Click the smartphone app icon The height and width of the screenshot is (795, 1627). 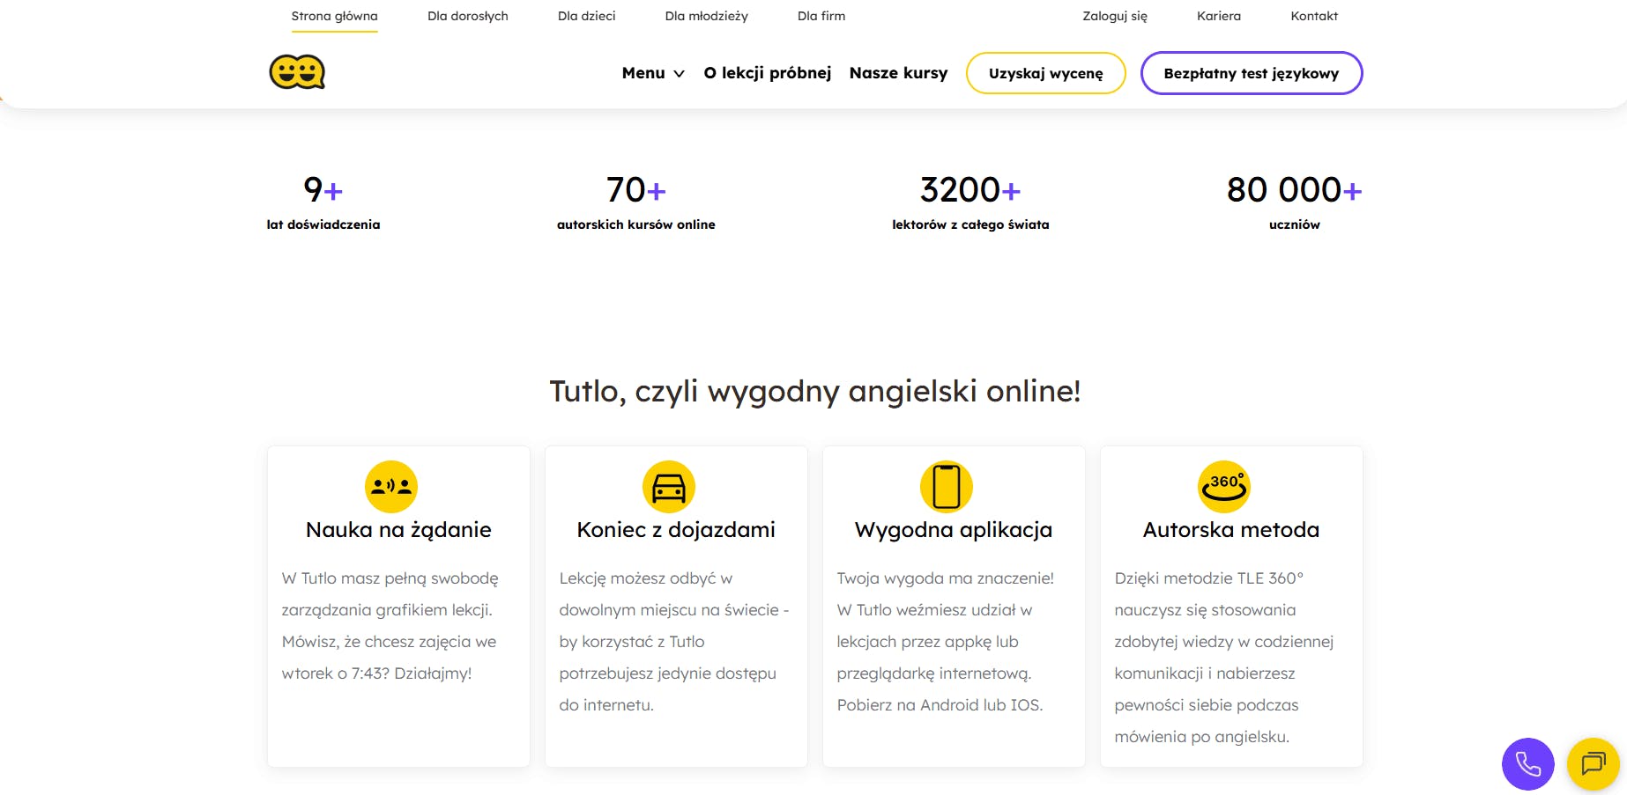pyautogui.click(x=946, y=486)
